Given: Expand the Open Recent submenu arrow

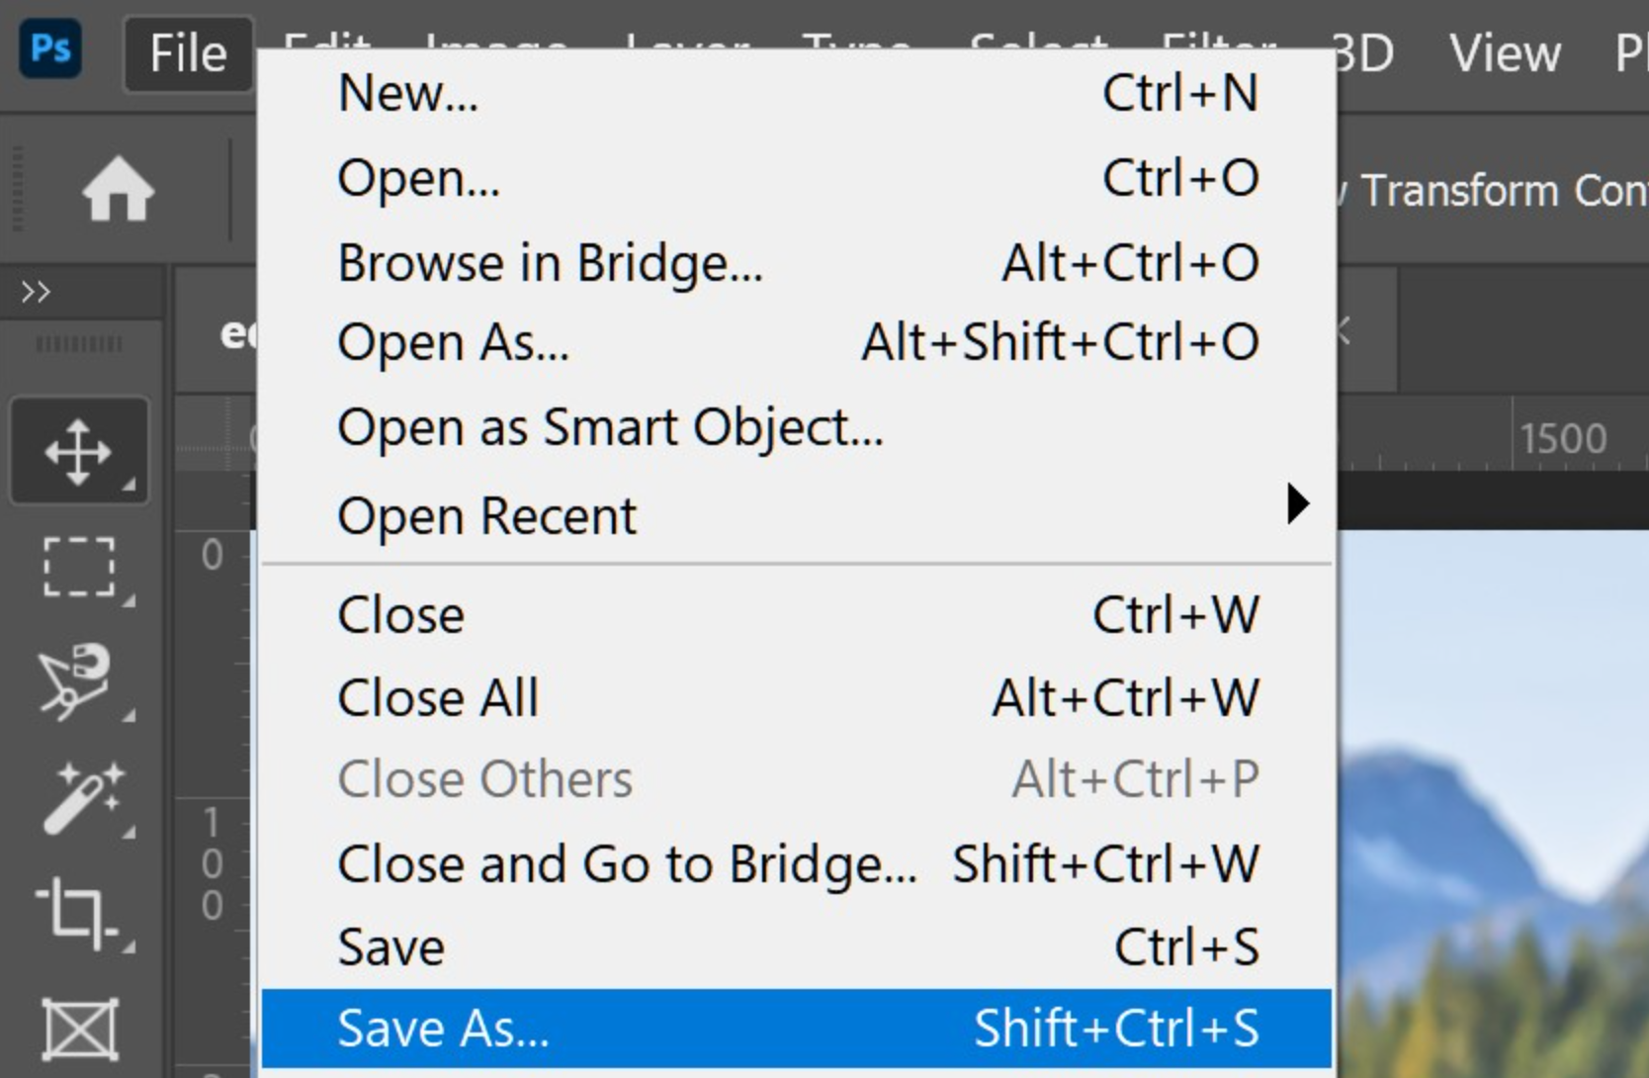Looking at the screenshot, I should click(1298, 503).
